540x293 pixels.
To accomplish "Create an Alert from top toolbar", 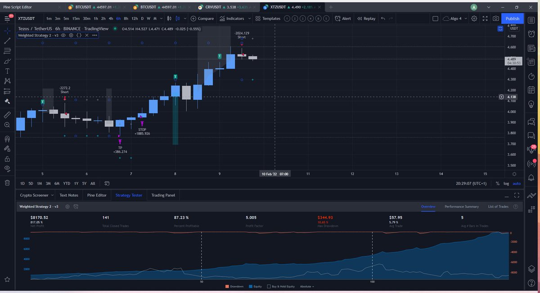I will pos(343,18).
